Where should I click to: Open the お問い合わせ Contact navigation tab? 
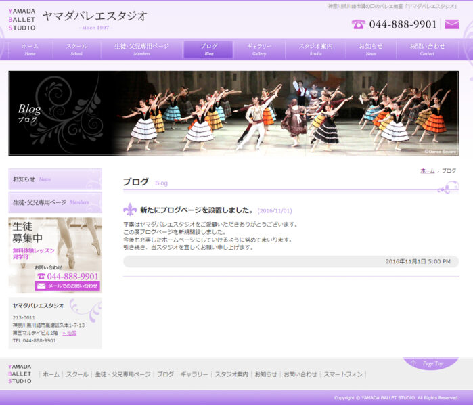pyautogui.click(x=427, y=49)
